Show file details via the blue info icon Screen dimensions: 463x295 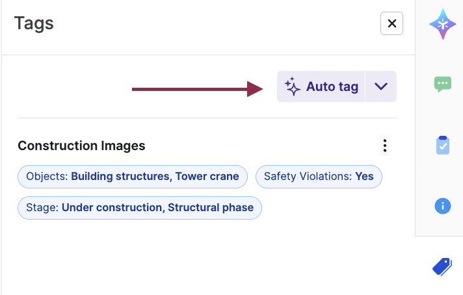(x=442, y=206)
